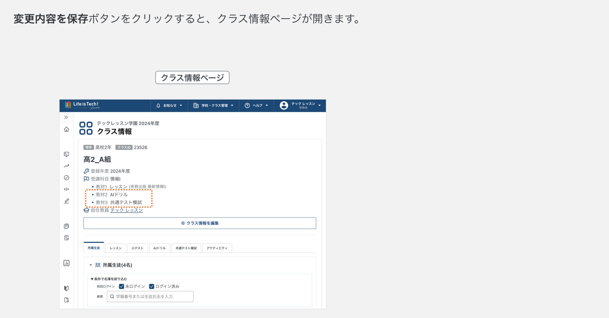The height and width of the screenshot is (318, 609).
Task: Click the クラス情報ページ label box
Action: [x=192, y=77]
